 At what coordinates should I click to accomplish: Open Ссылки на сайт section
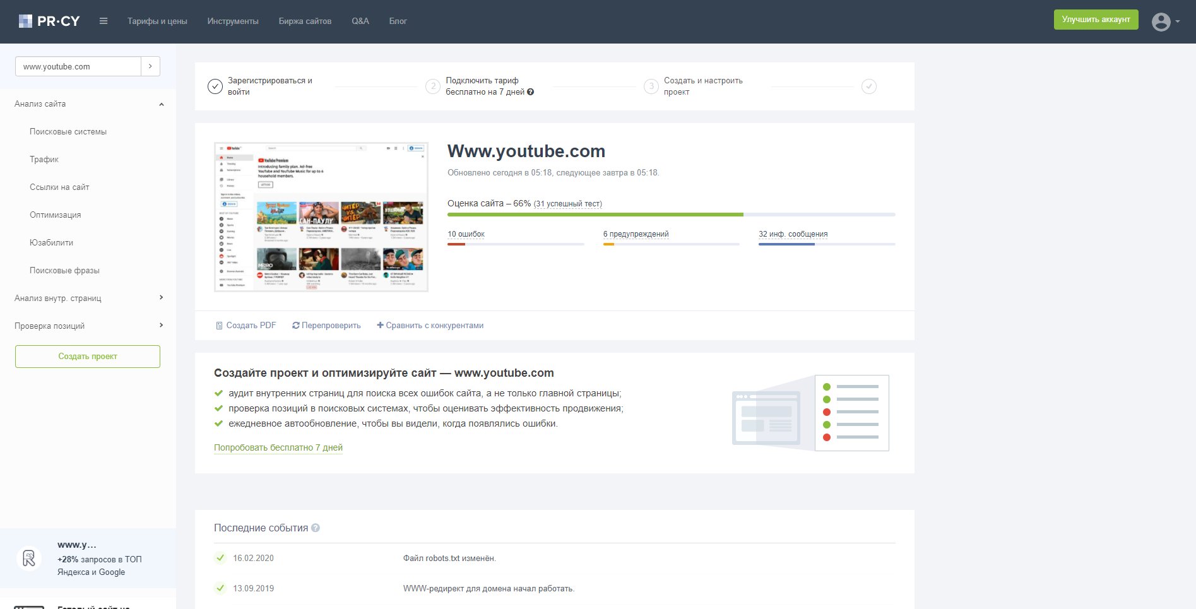point(59,187)
